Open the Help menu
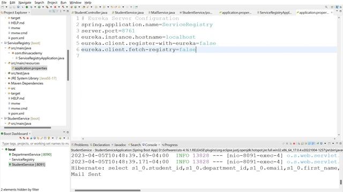 pos(88,3)
